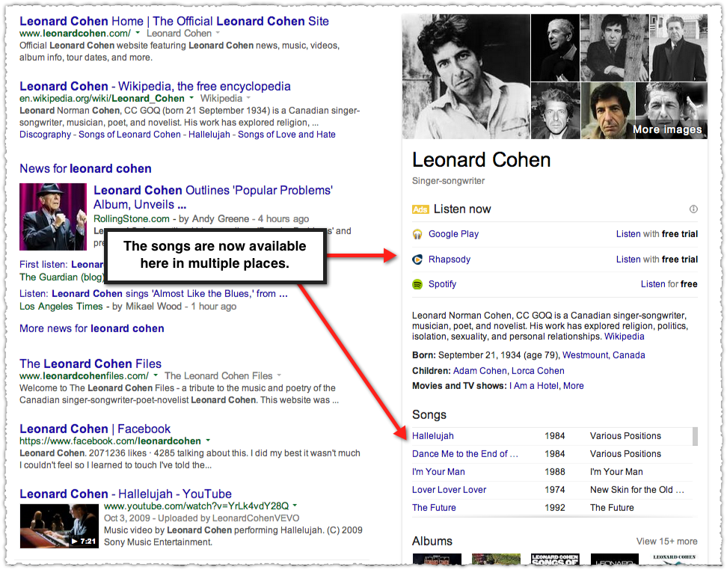Open the 'First listen' Guardian news link
The image size is (727, 570).
tap(61, 264)
